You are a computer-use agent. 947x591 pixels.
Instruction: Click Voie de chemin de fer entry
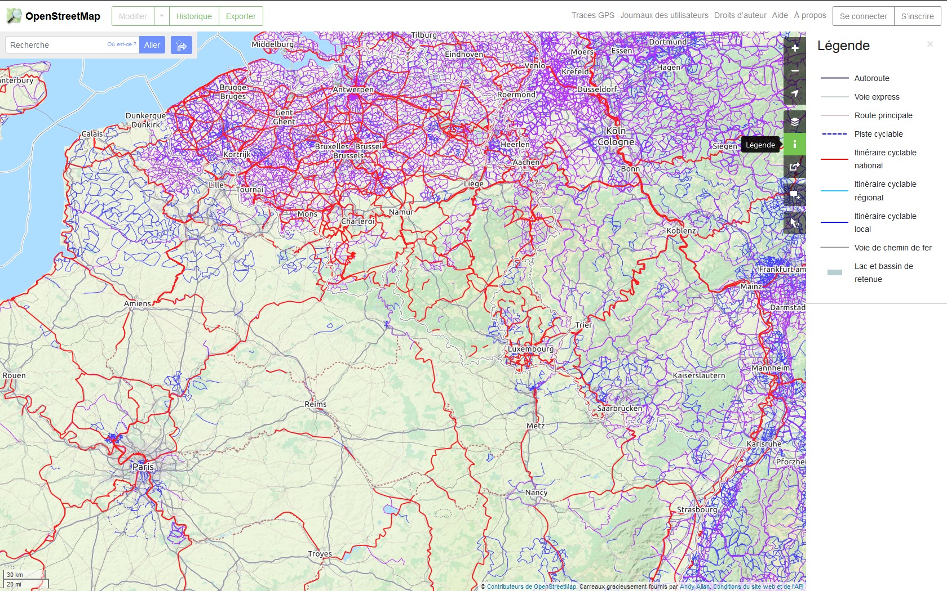point(893,248)
